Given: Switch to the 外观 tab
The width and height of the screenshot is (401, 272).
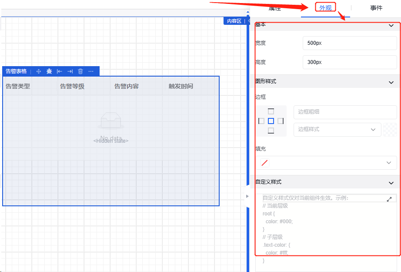Looking at the screenshot, I should (325, 8).
